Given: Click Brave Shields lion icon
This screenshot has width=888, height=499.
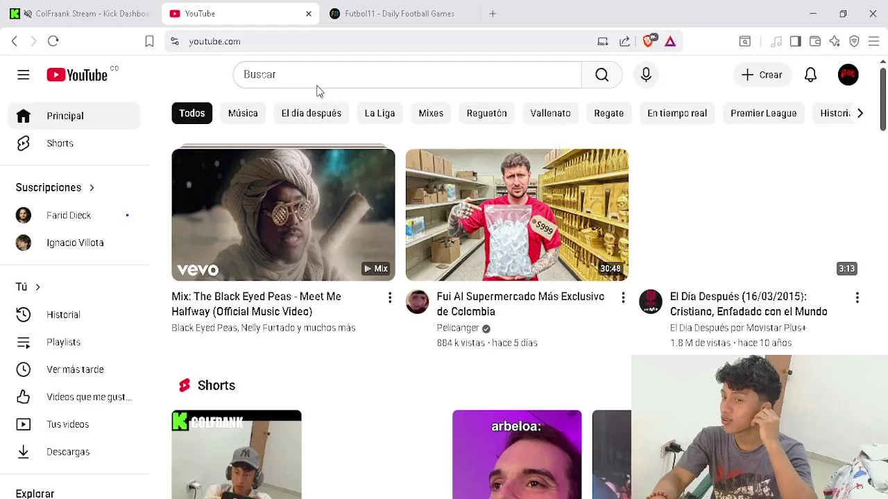Looking at the screenshot, I should [649, 42].
